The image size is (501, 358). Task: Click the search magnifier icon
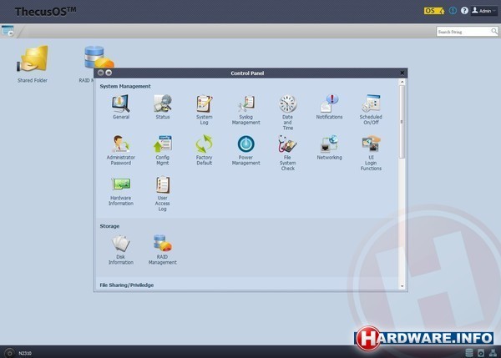(x=494, y=32)
